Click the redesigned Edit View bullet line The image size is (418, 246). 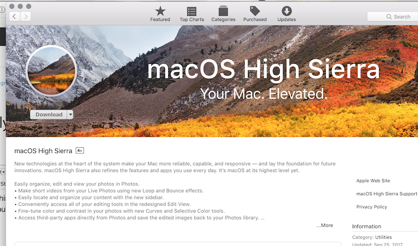[x=102, y=204]
